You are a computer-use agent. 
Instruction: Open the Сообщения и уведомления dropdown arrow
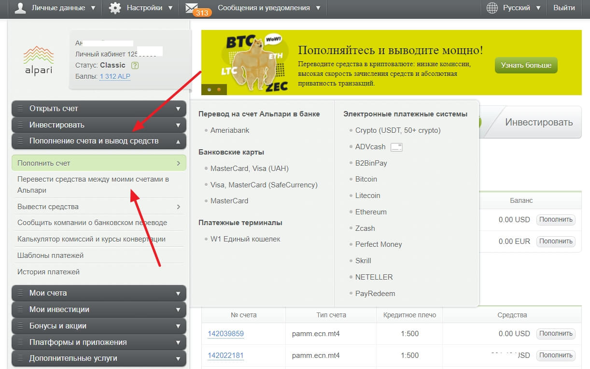tap(318, 8)
